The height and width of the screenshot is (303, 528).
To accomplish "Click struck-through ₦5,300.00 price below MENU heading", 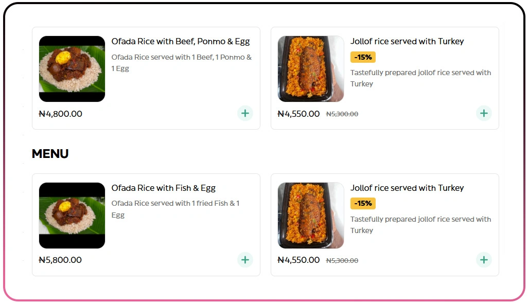I will pyautogui.click(x=342, y=261).
